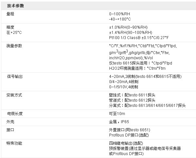Click the 特殊功能 row label
196x158 pixels.
click(x=14, y=143)
